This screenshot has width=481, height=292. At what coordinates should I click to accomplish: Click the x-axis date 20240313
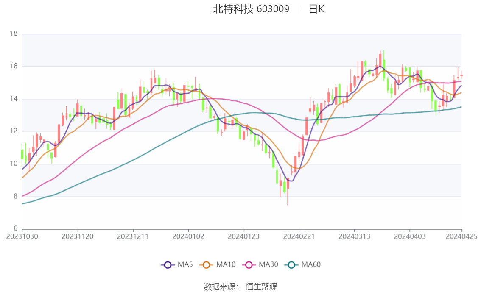coord(354,236)
